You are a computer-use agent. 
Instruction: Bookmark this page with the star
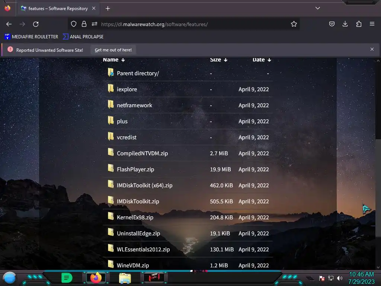pos(294,24)
